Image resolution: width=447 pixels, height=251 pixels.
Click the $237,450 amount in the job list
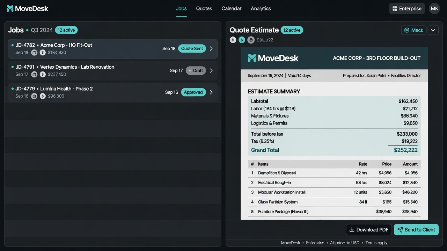point(57,74)
